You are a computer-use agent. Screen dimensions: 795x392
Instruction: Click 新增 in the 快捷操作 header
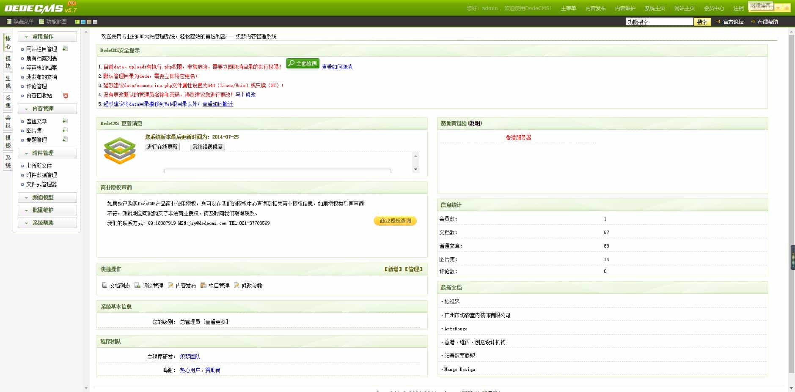[x=393, y=269]
